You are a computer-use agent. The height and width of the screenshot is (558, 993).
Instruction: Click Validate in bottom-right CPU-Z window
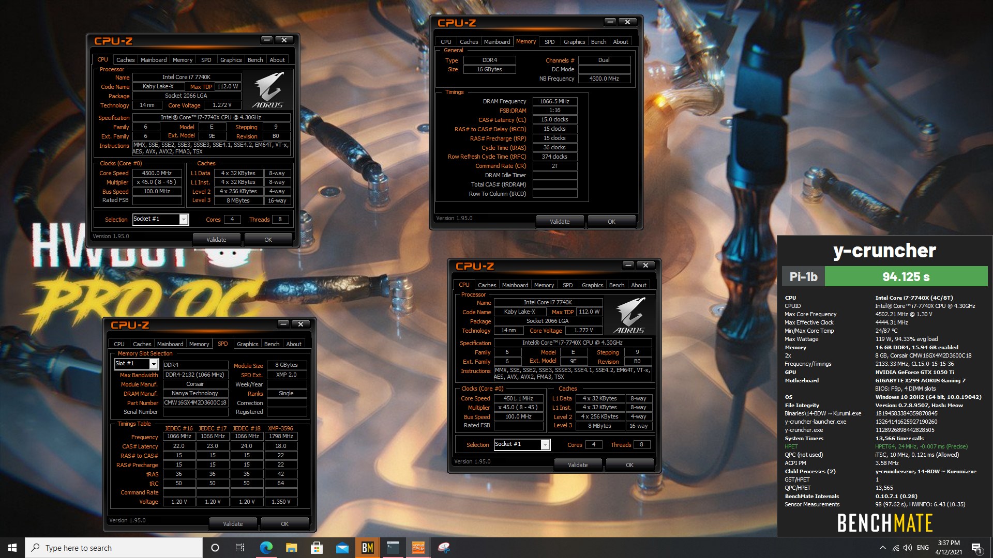click(578, 465)
